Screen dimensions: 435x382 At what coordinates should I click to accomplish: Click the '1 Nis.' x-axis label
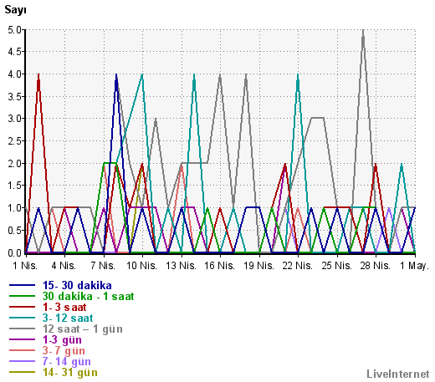(25, 266)
